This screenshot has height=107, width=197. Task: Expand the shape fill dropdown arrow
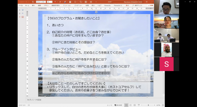pos(62,2)
